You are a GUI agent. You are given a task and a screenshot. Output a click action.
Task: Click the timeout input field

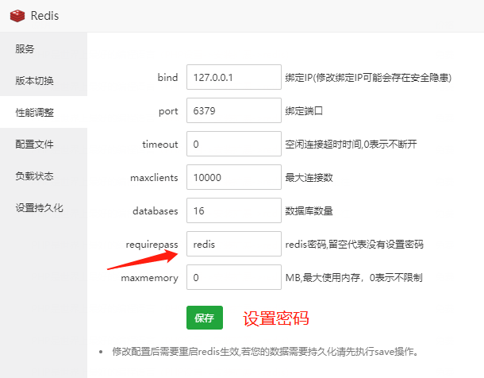point(233,145)
